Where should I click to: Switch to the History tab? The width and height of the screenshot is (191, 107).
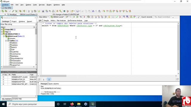click(x=53, y=21)
